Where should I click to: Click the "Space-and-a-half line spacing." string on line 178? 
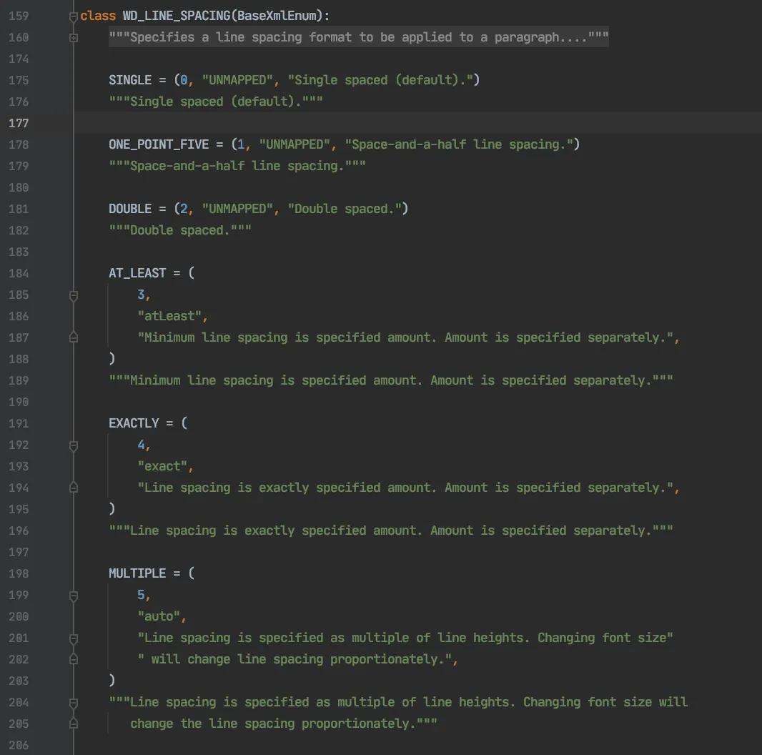459,144
